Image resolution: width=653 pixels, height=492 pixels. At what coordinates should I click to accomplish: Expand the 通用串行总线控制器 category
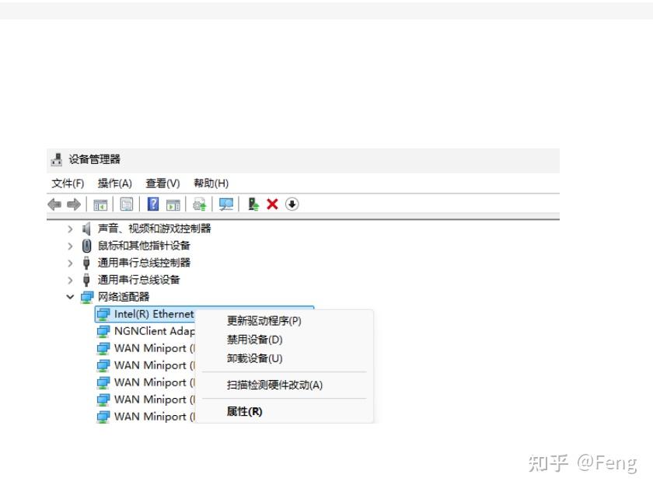coord(69,263)
